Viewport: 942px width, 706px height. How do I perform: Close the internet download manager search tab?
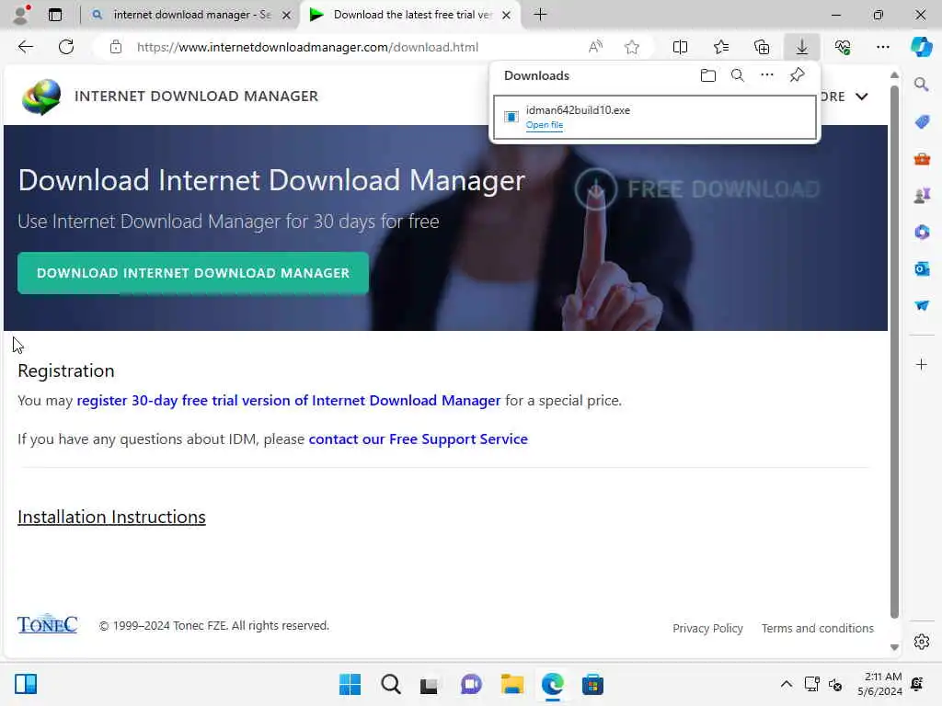(287, 15)
